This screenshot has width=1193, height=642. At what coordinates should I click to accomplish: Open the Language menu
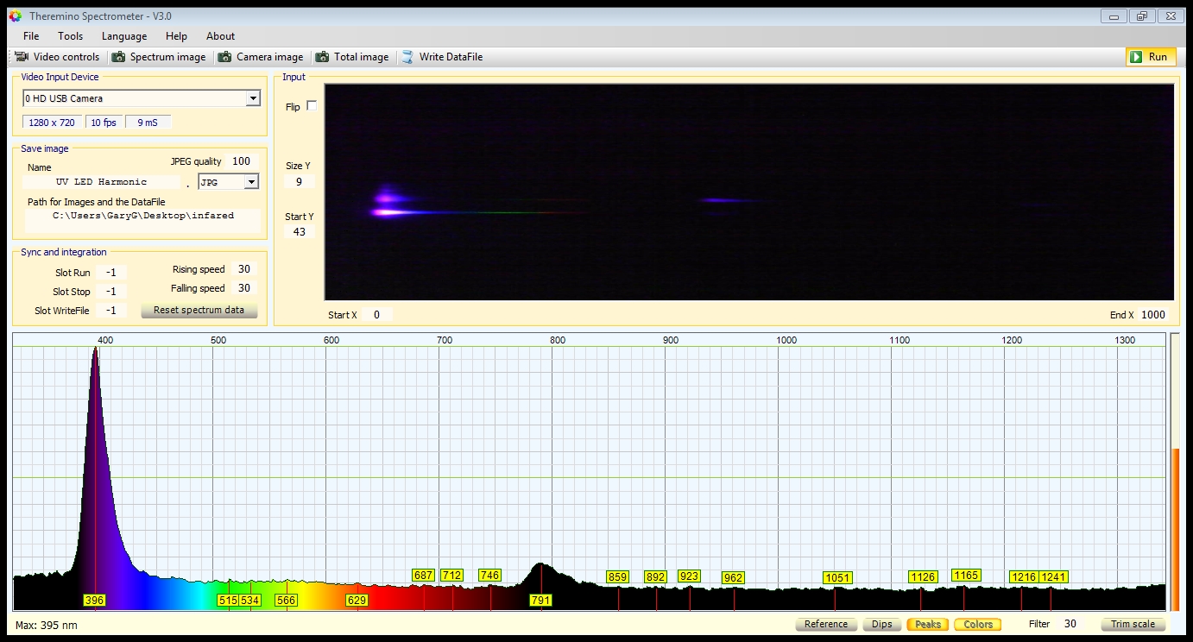pos(124,36)
